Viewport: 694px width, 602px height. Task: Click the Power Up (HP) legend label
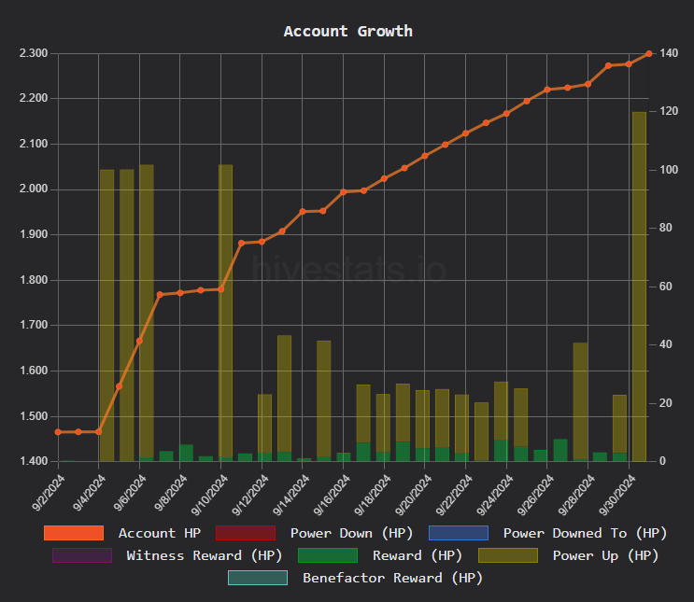[x=605, y=555]
